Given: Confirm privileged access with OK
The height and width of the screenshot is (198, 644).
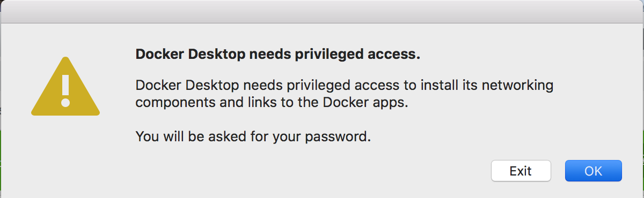Looking at the screenshot, I should point(593,171).
